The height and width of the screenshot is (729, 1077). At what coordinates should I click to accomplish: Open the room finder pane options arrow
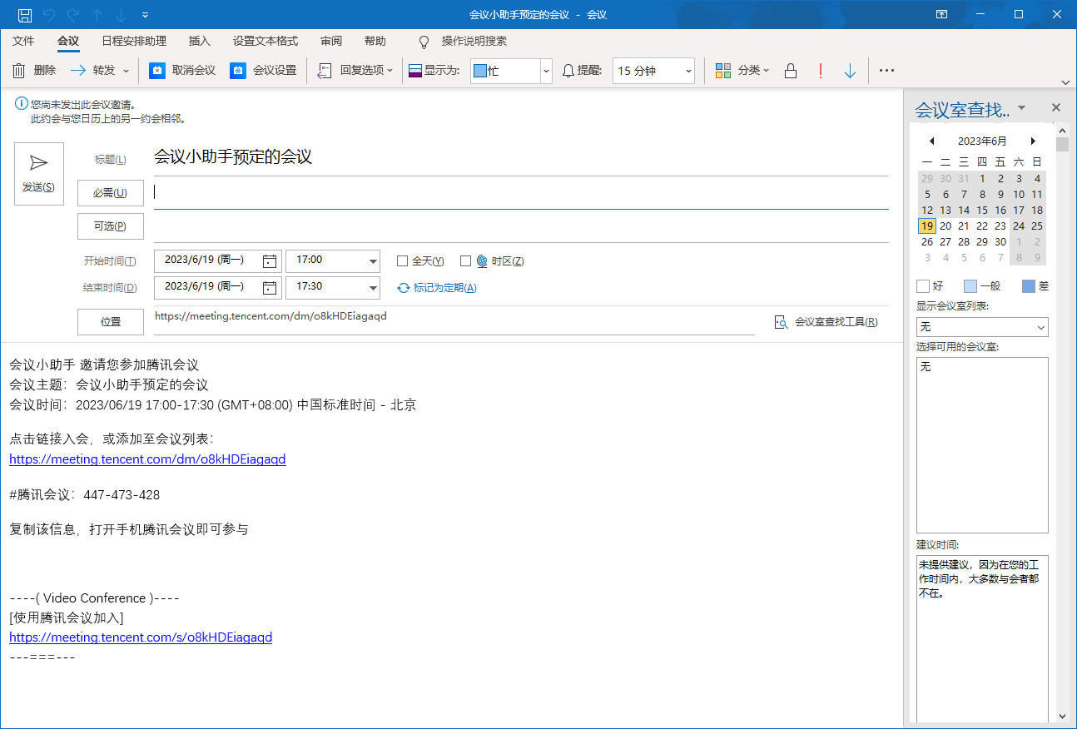[x=1022, y=107]
